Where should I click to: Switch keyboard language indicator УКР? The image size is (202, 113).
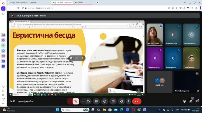point(177,110)
